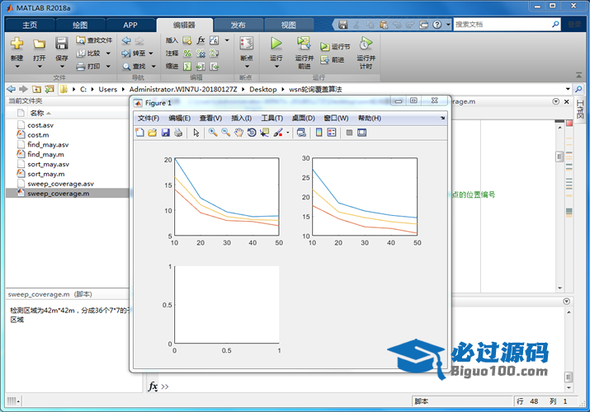Switch to the Home tab
Screen dimensions: 590x412
tap(30, 26)
